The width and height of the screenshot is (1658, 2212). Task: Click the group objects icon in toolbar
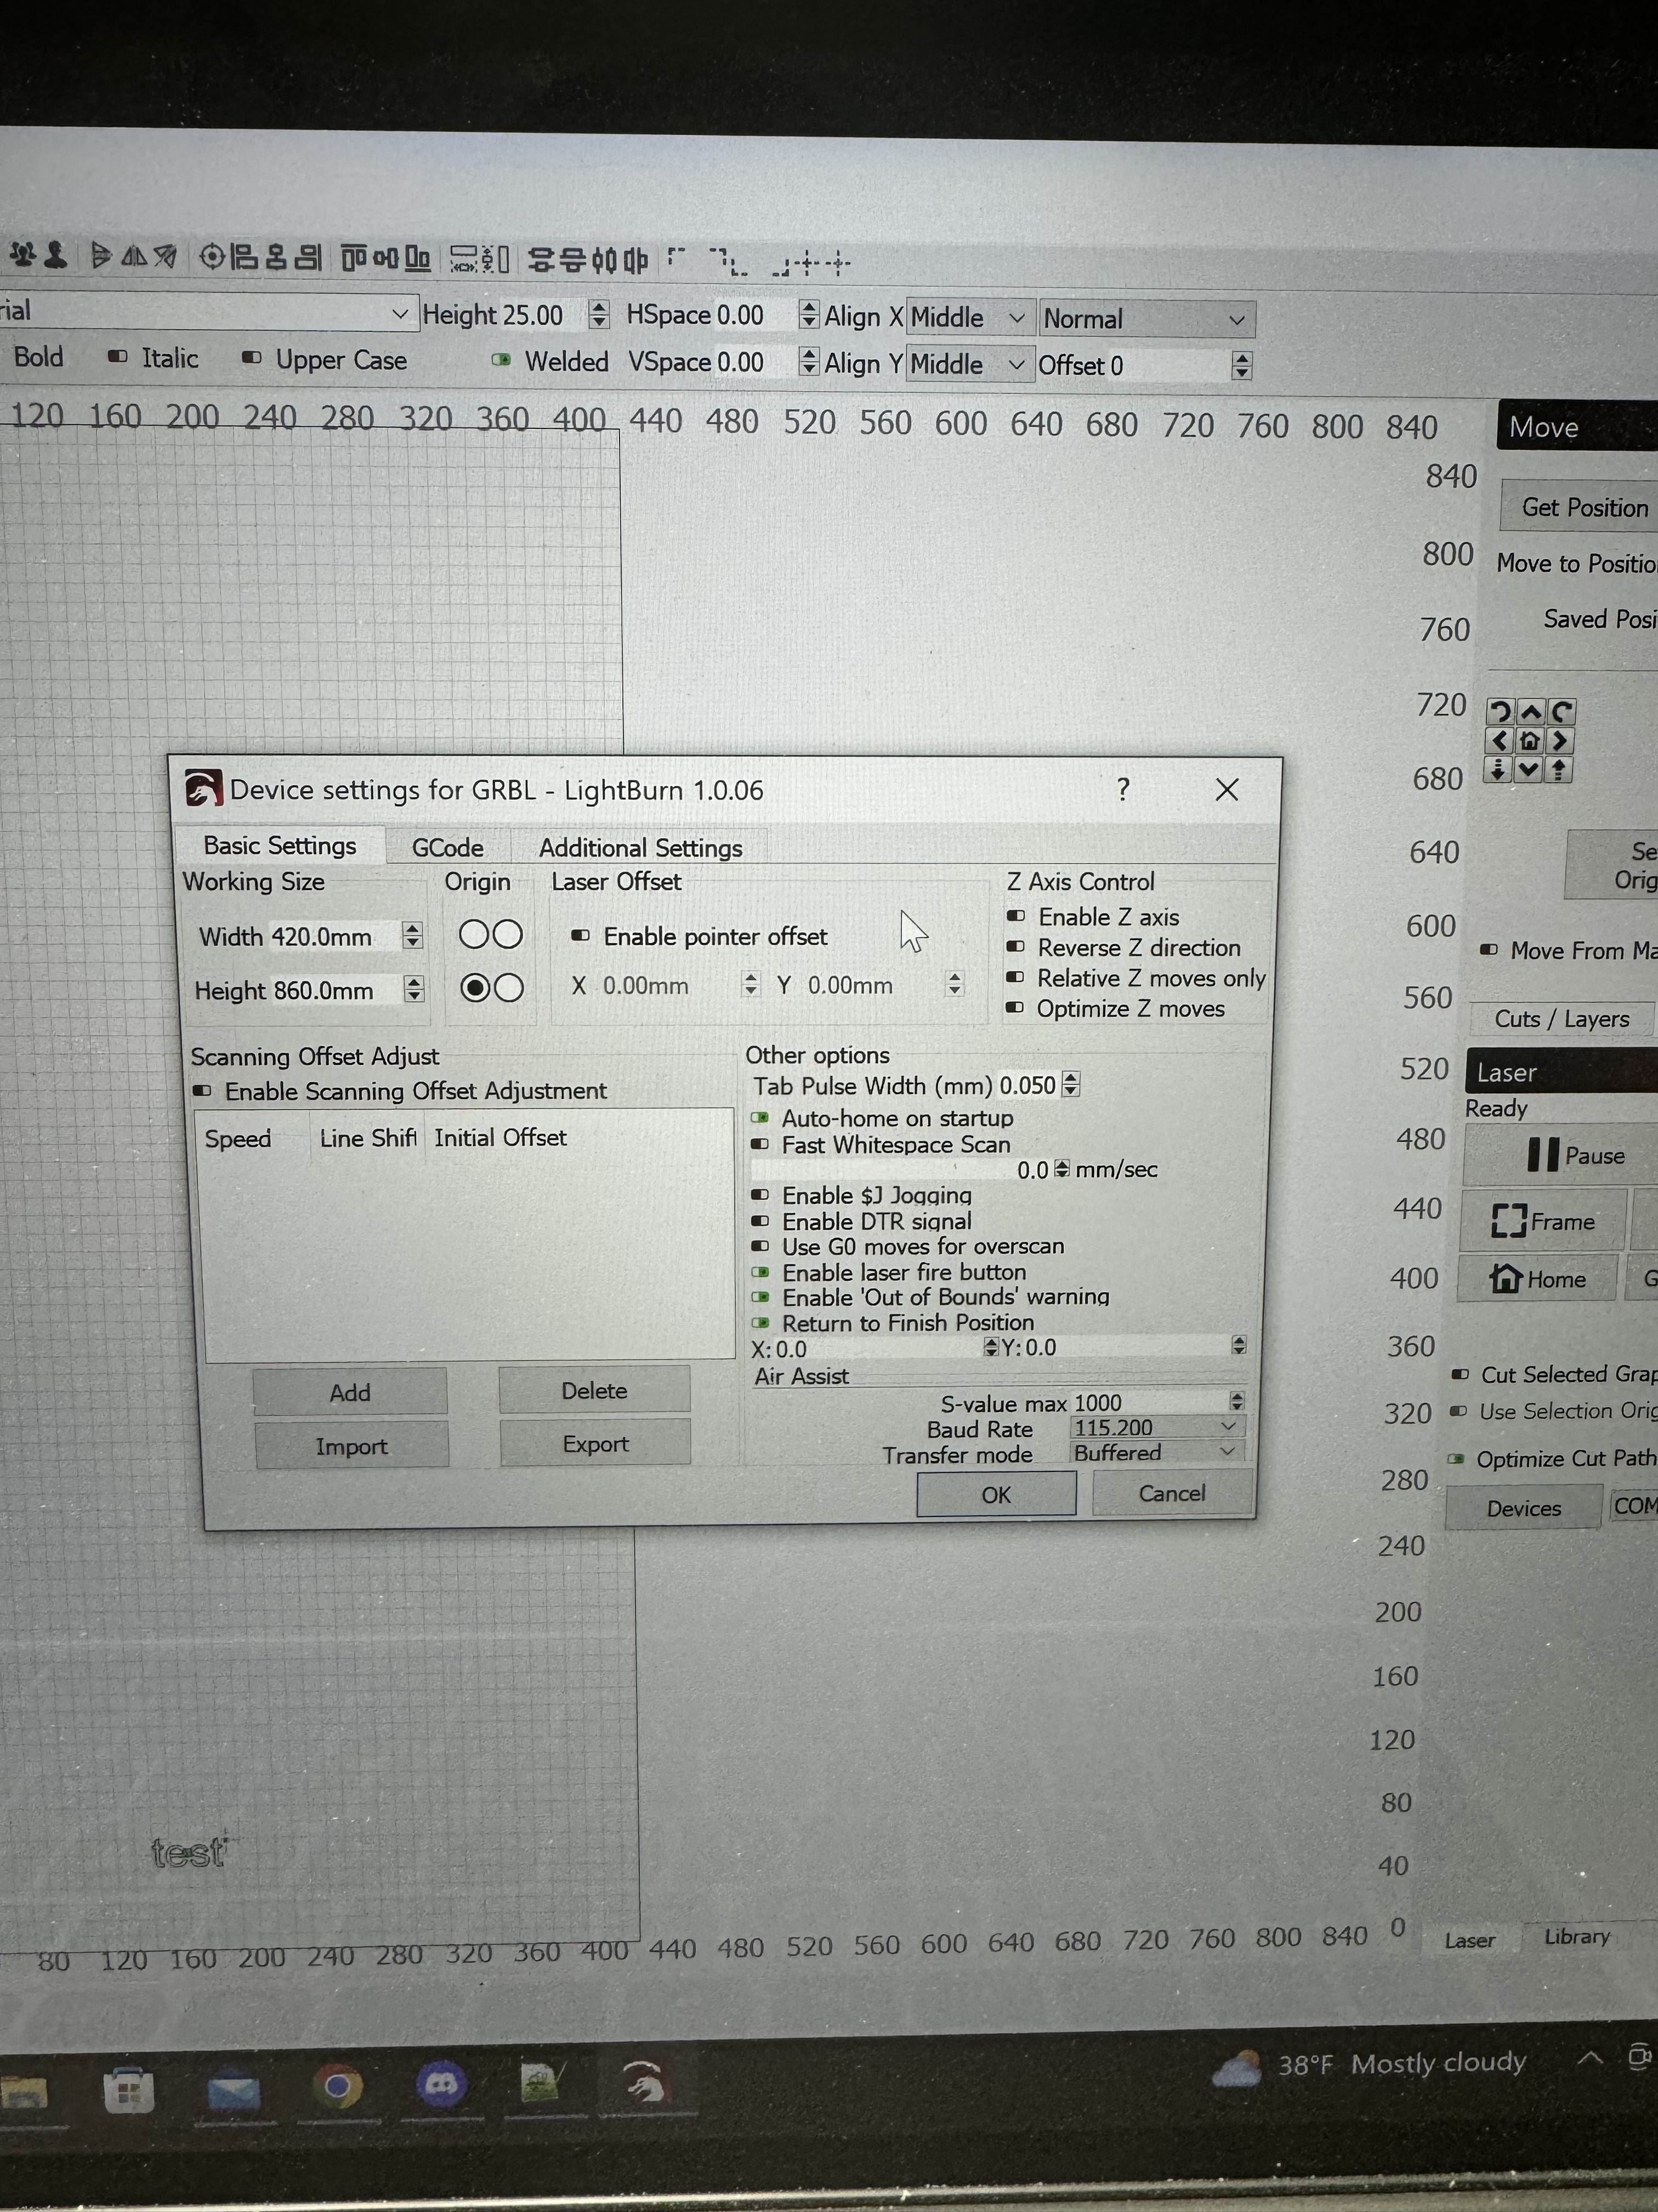[x=22, y=255]
